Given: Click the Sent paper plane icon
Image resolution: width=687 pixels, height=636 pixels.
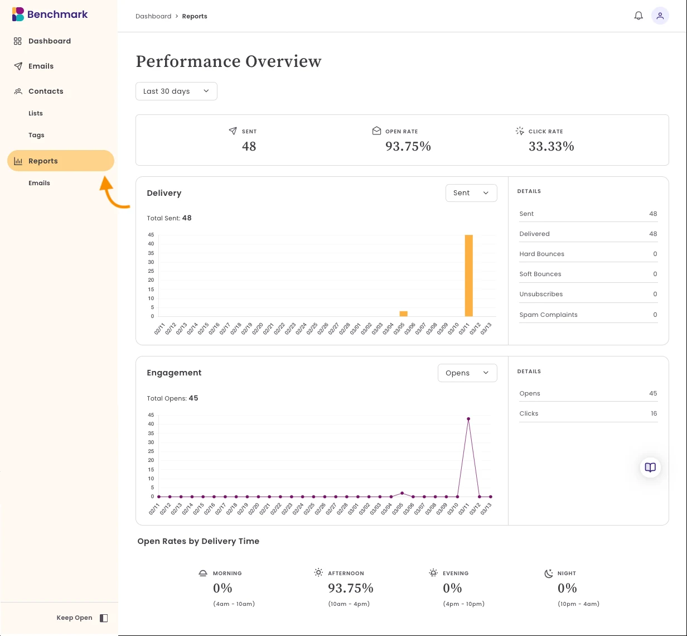Looking at the screenshot, I should [x=233, y=131].
